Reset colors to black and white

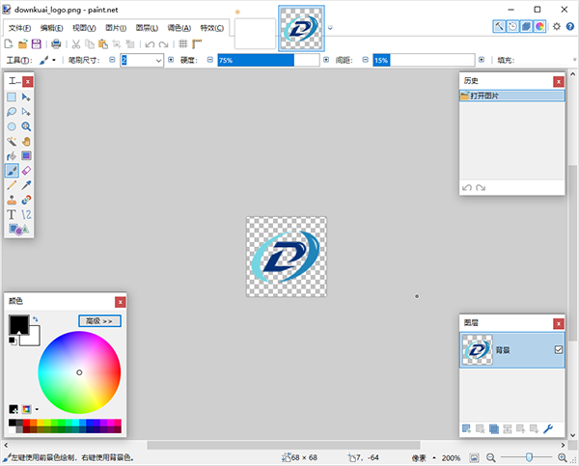coord(13,341)
